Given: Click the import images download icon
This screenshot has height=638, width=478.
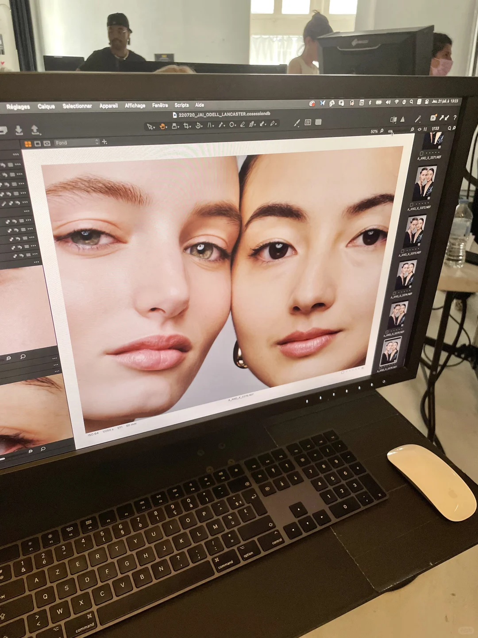Looking at the screenshot, I should tap(19, 130).
